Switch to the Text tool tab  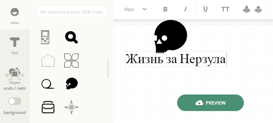pyautogui.click(x=15, y=45)
